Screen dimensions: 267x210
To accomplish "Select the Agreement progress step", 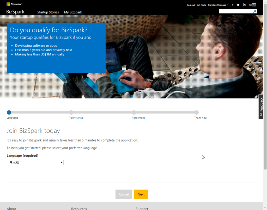I will click(138, 118).
